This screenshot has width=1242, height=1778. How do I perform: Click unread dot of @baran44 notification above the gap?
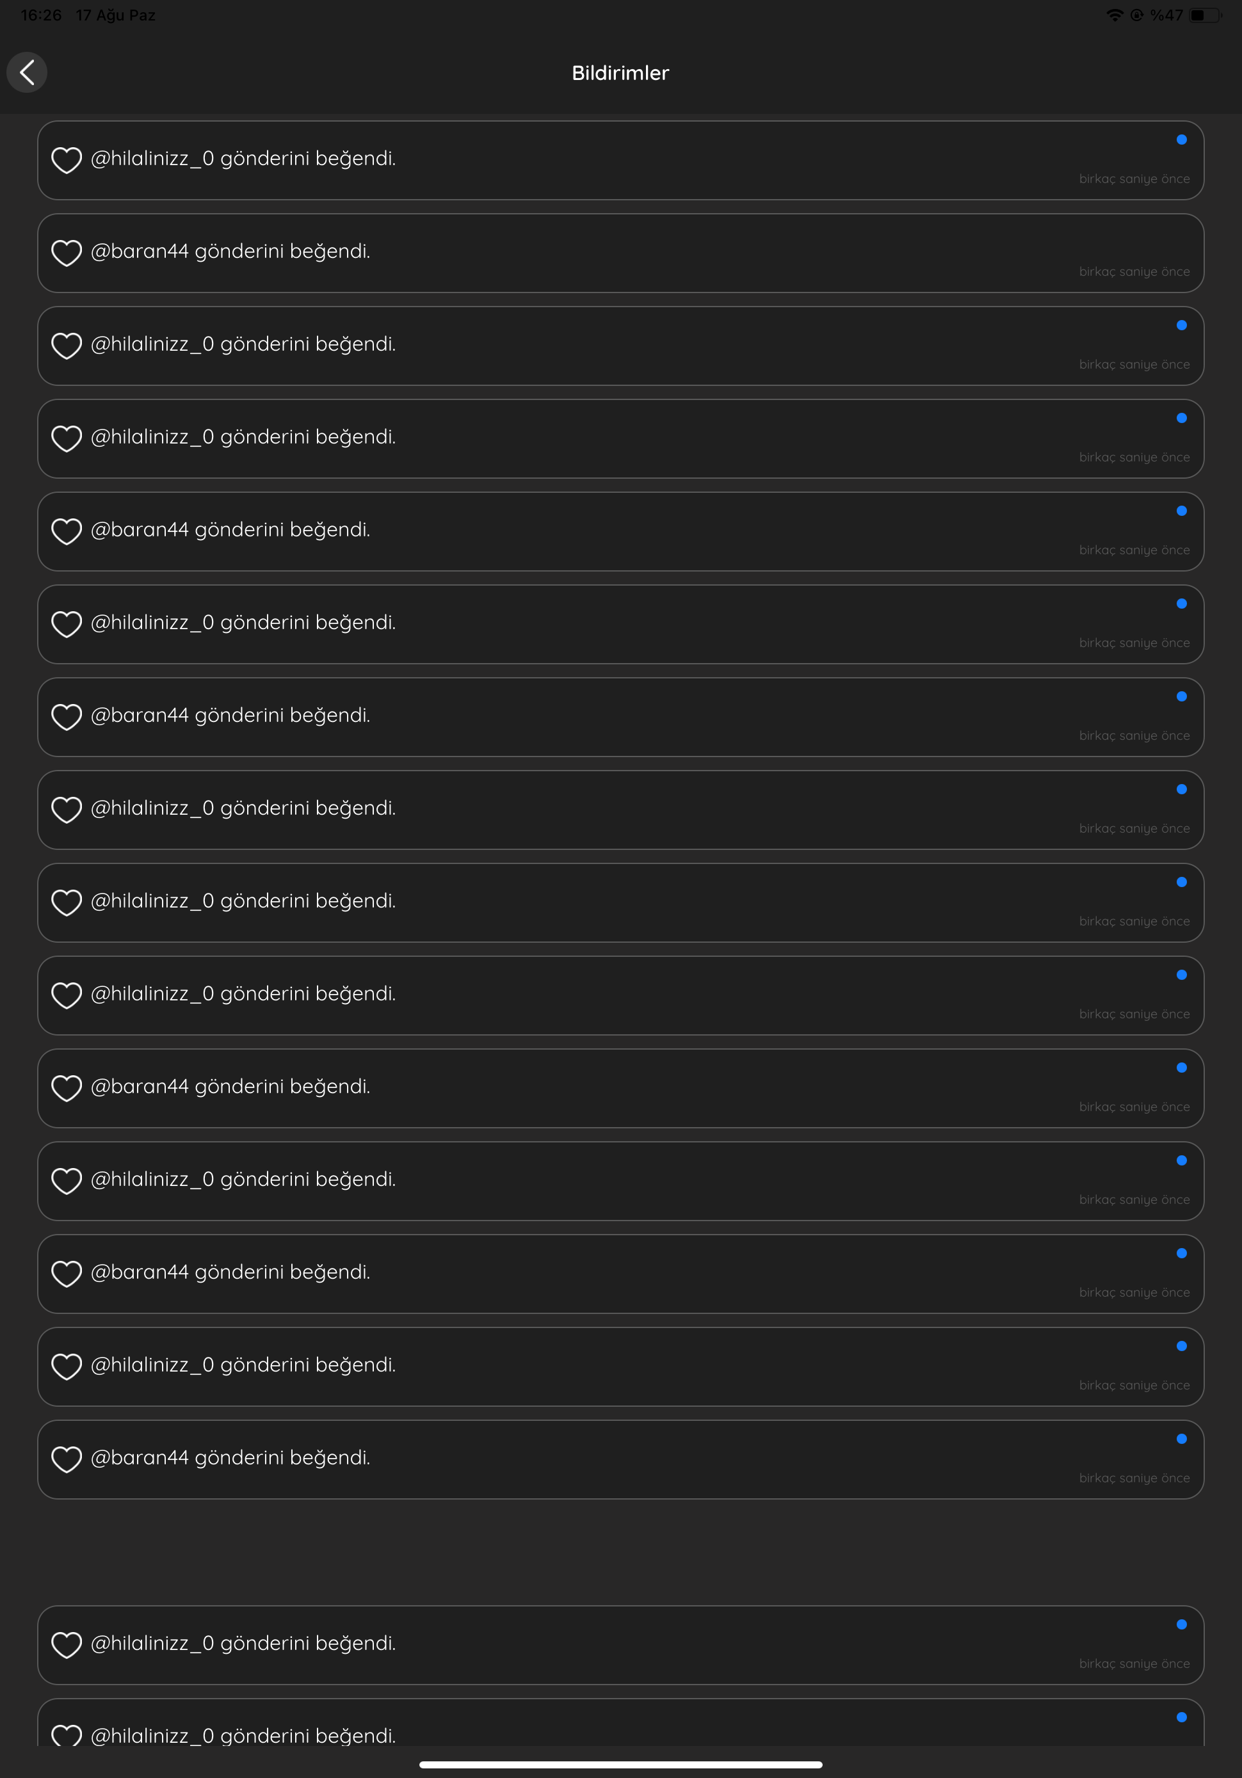[1182, 1439]
